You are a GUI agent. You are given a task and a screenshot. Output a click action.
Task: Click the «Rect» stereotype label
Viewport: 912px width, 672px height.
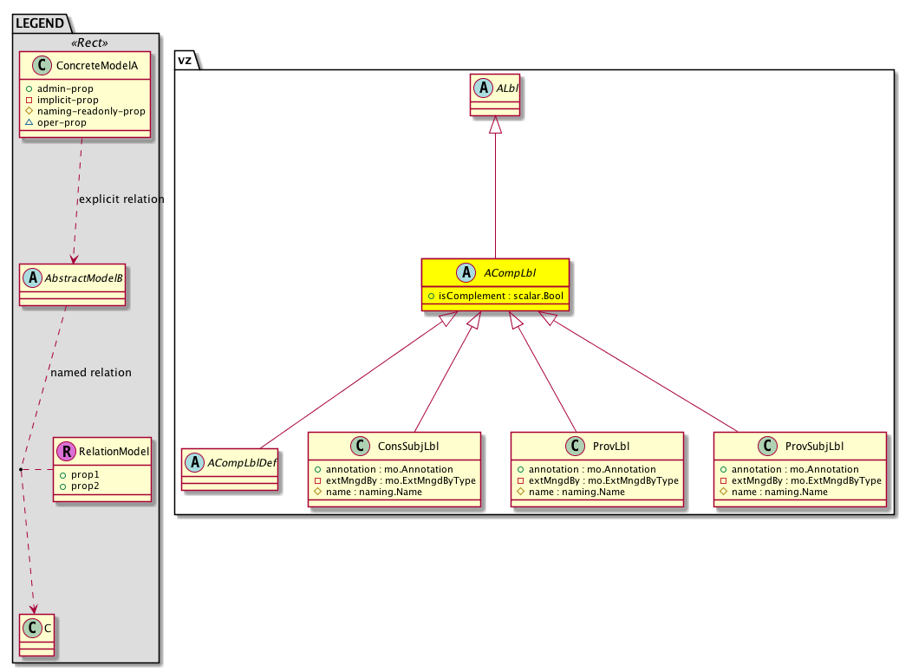[x=85, y=42]
